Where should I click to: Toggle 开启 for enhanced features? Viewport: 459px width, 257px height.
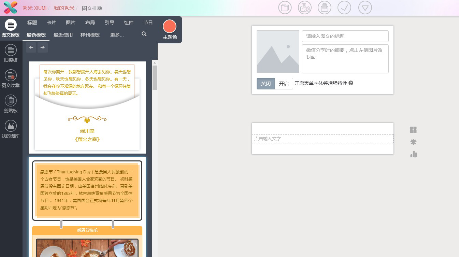pos(284,84)
